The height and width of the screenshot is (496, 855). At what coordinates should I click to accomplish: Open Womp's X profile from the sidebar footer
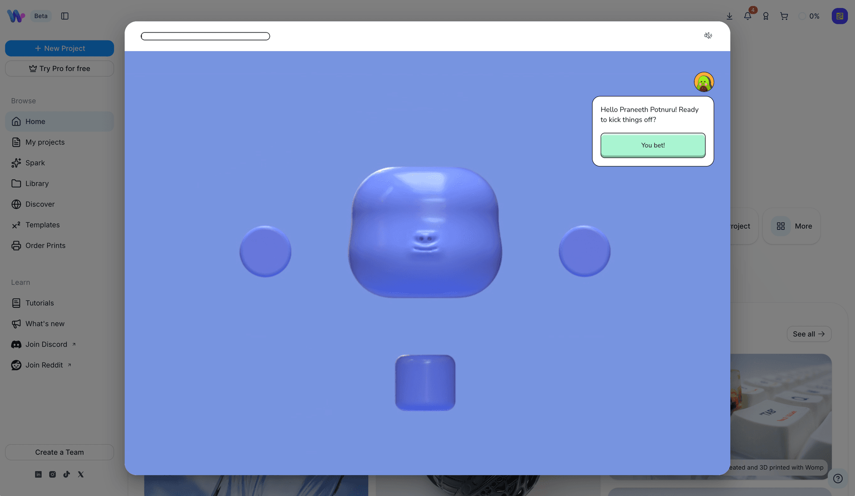tap(81, 474)
